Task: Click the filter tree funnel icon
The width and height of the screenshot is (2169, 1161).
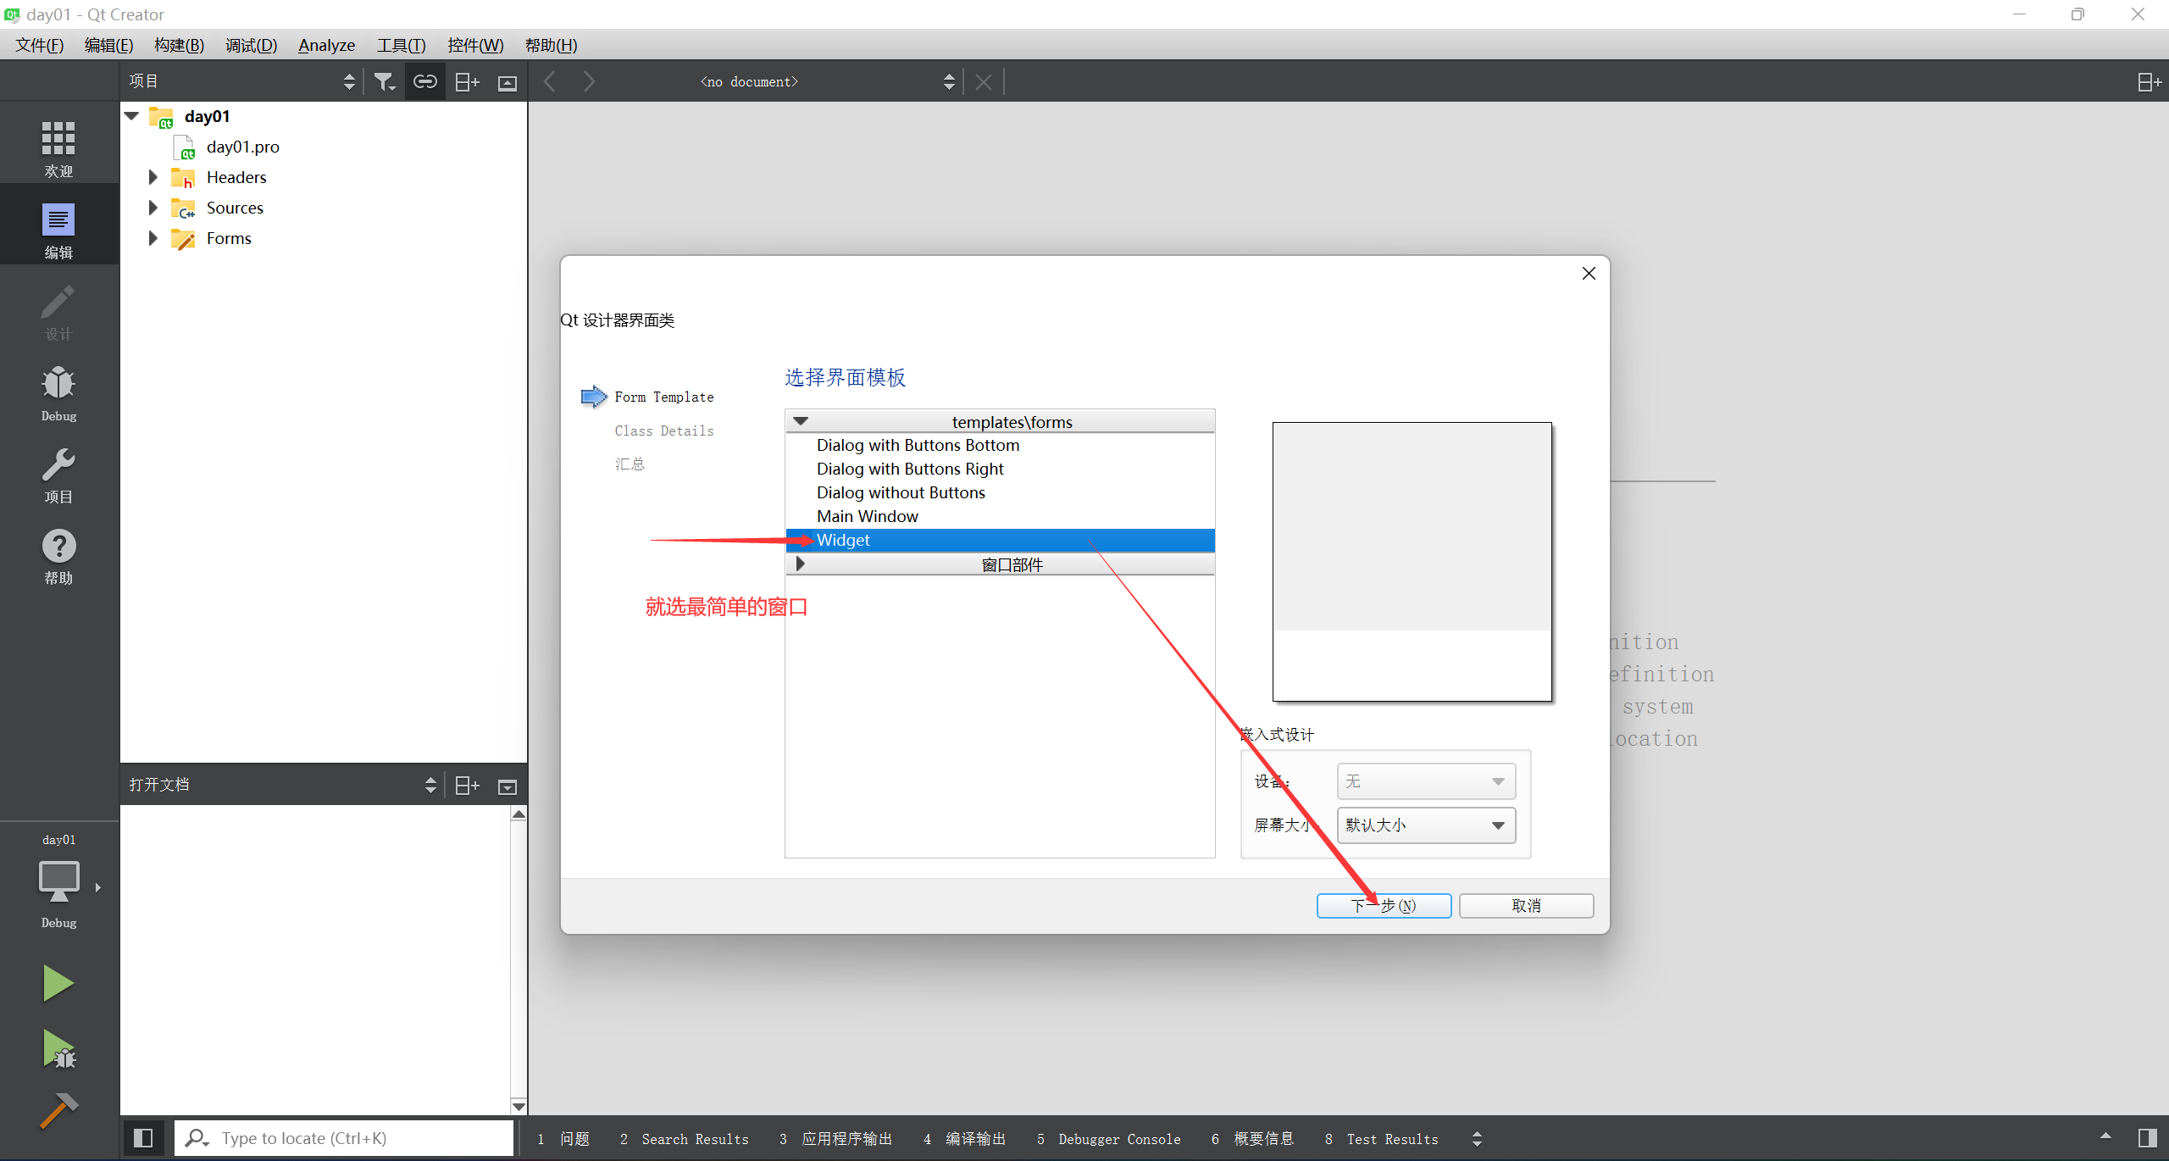Action: [385, 82]
